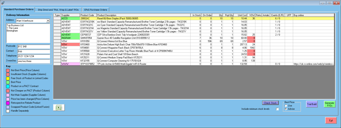Open the Address dropdown arrow
This screenshot has height=128, width=341.
click(x=48, y=21)
